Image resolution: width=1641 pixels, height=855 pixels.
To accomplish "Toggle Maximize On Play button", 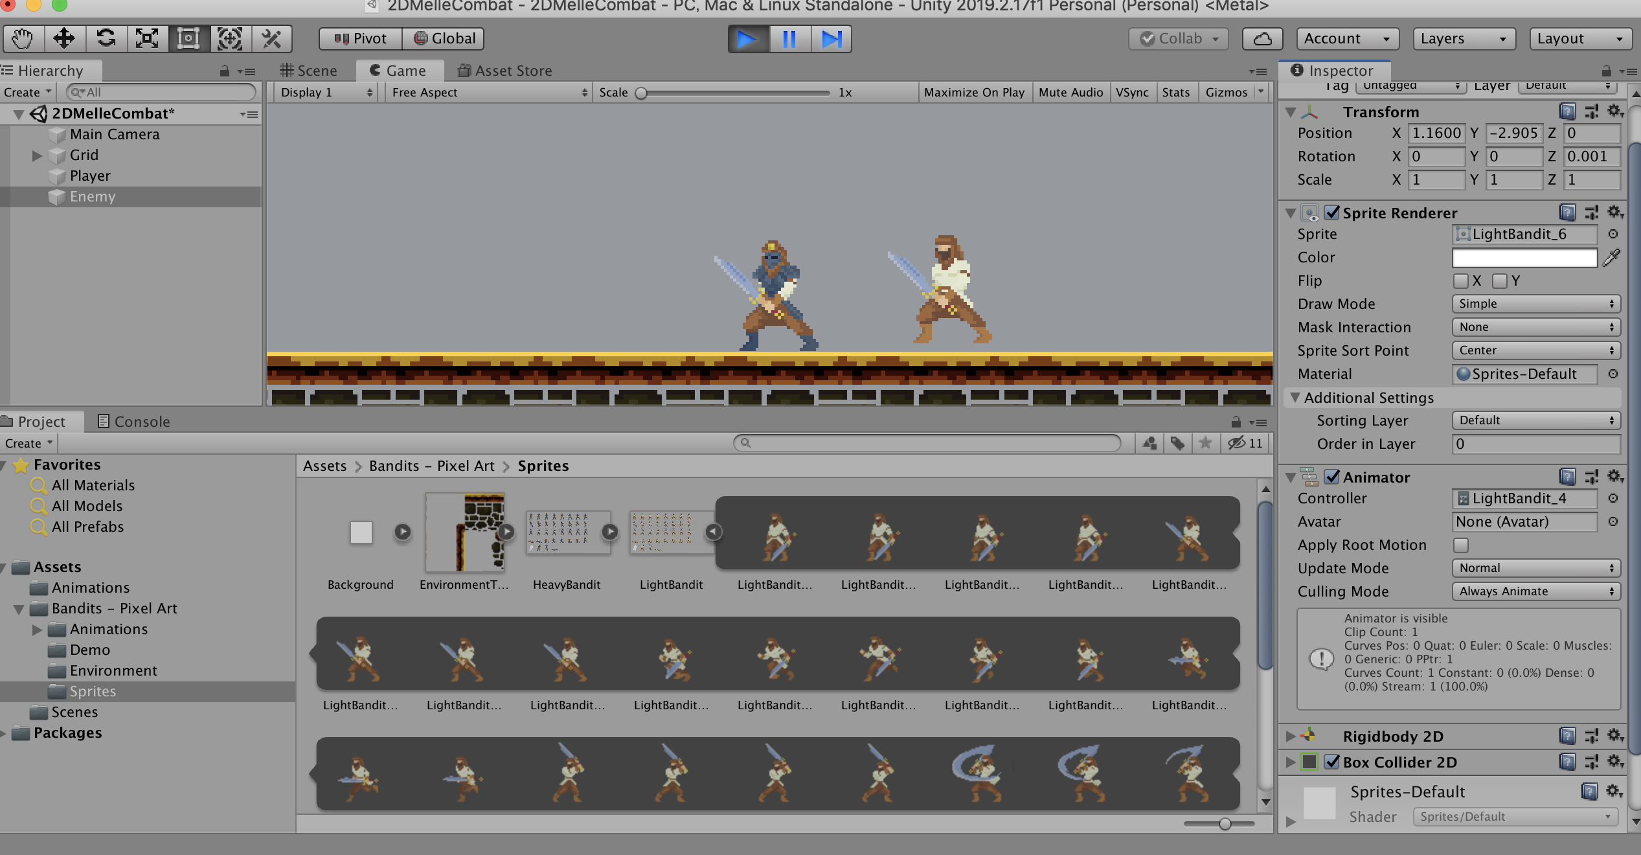I will (x=973, y=92).
